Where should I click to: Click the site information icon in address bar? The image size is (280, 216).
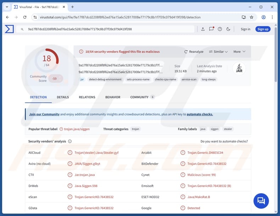(x=35, y=17)
